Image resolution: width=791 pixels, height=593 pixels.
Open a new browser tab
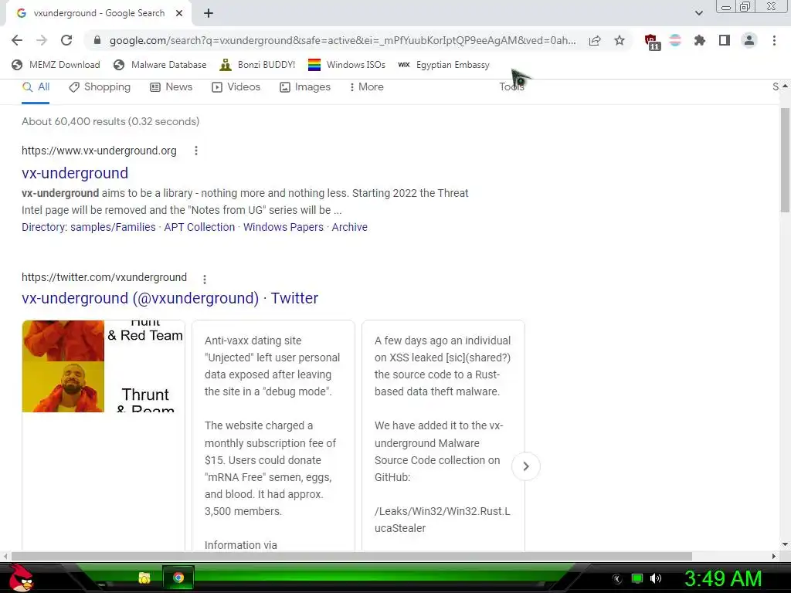coord(209,13)
